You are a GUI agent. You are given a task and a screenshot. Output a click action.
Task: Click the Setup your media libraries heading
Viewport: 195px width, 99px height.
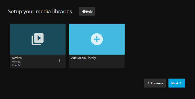pyautogui.click(x=40, y=11)
